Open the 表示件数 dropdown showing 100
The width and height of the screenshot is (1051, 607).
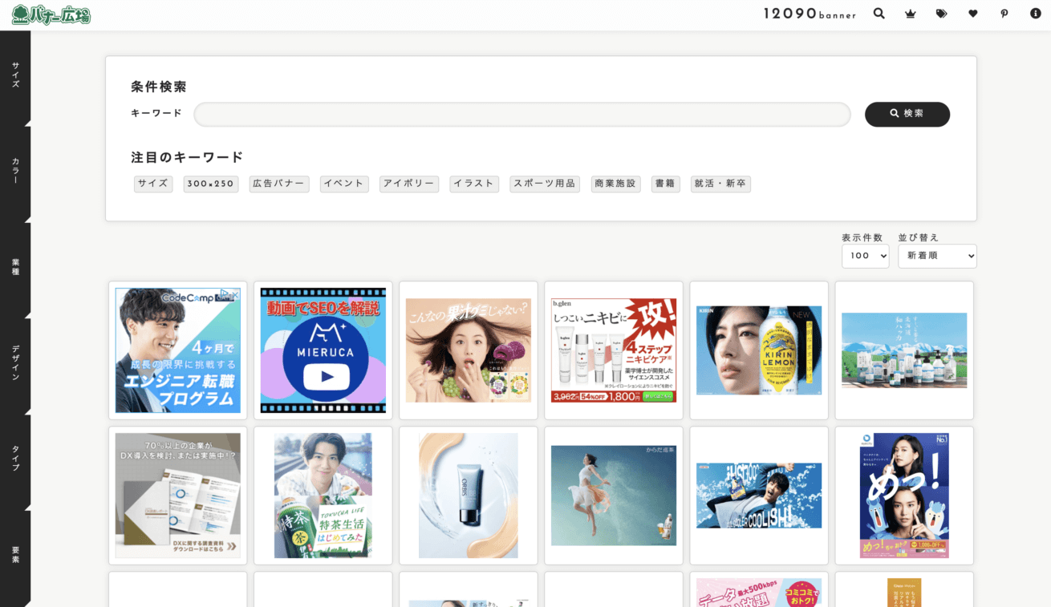click(x=865, y=256)
